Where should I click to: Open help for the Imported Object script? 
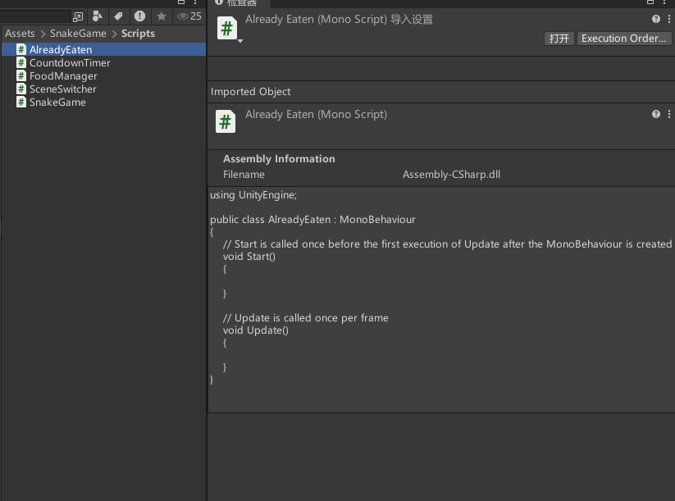pyautogui.click(x=655, y=114)
